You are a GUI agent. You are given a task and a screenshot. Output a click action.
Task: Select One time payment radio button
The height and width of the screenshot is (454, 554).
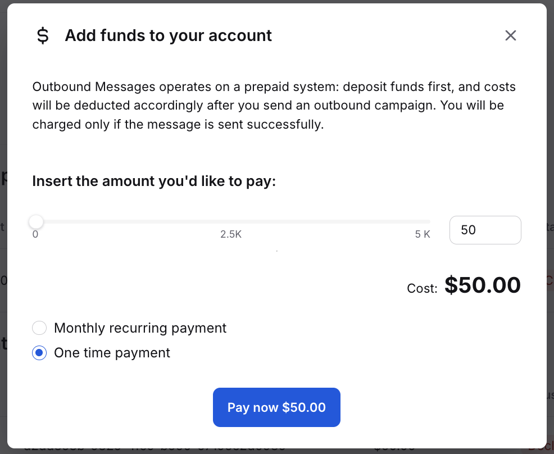tap(39, 353)
